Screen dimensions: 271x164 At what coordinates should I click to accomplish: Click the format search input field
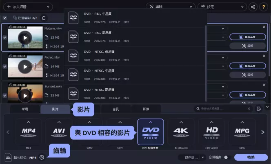pyautogui.click(x=223, y=109)
